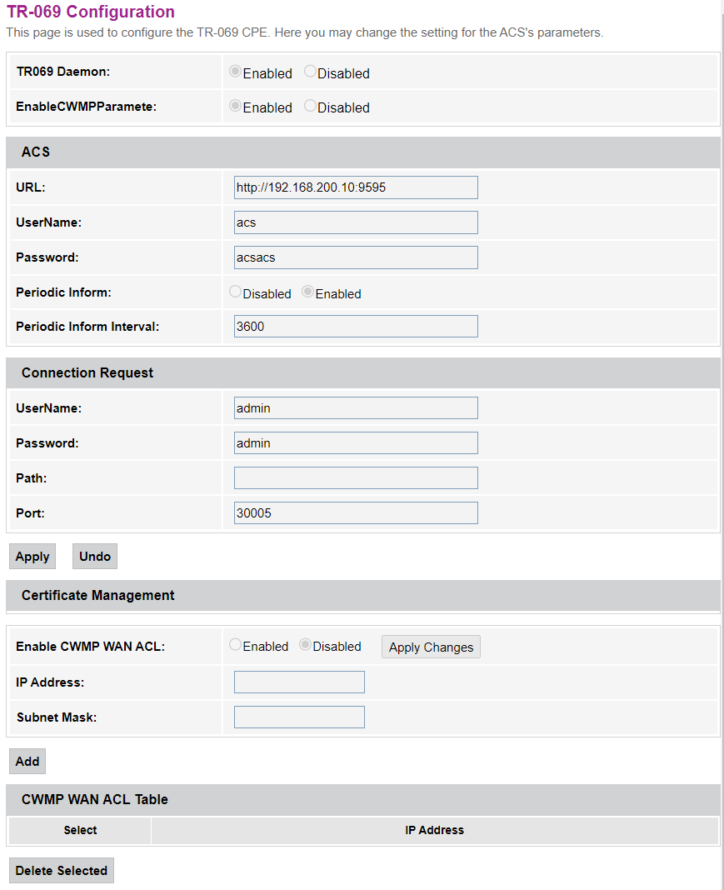Select Enabled for TR069 Daemon

click(235, 72)
